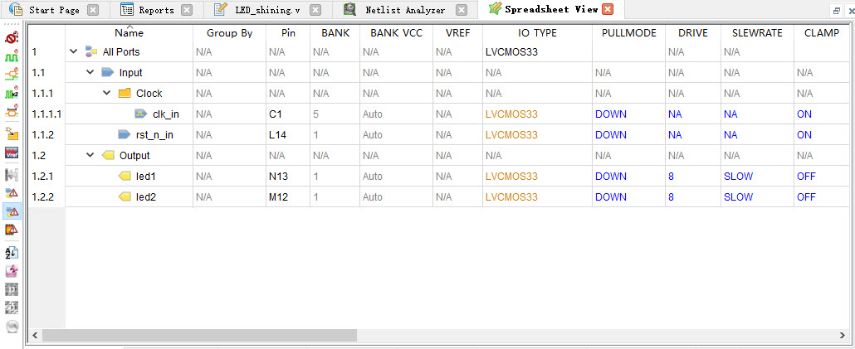Close the LED_shining.v tab
The width and height of the screenshot is (855, 349).
(315, 10)
